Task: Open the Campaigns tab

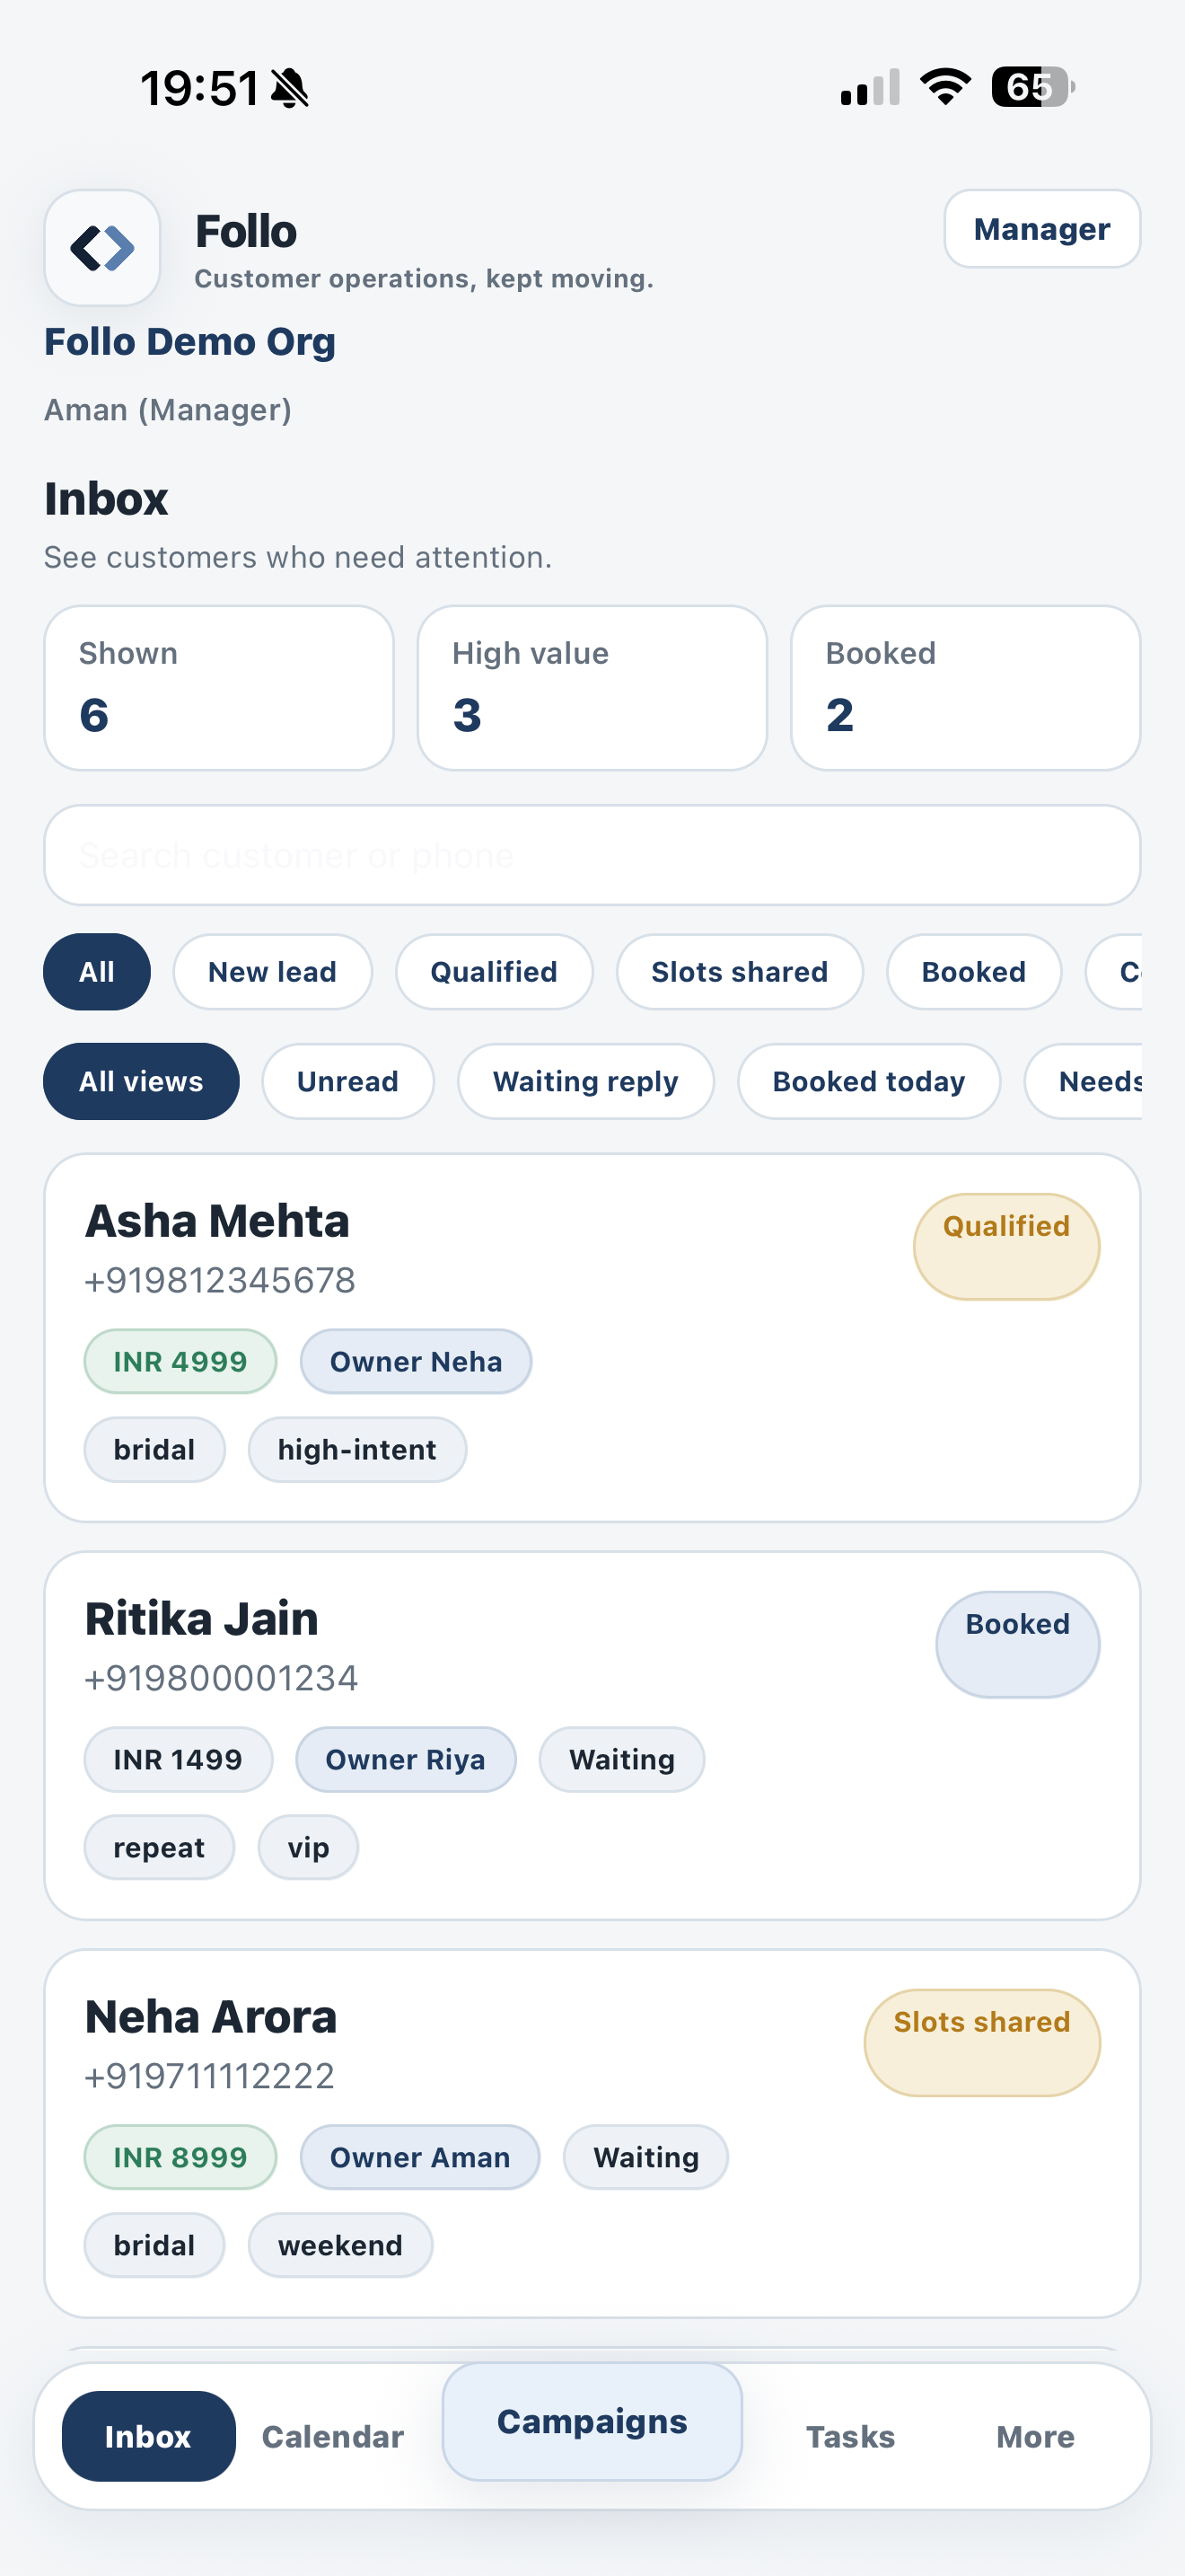Action: (x=592, y=2422)
